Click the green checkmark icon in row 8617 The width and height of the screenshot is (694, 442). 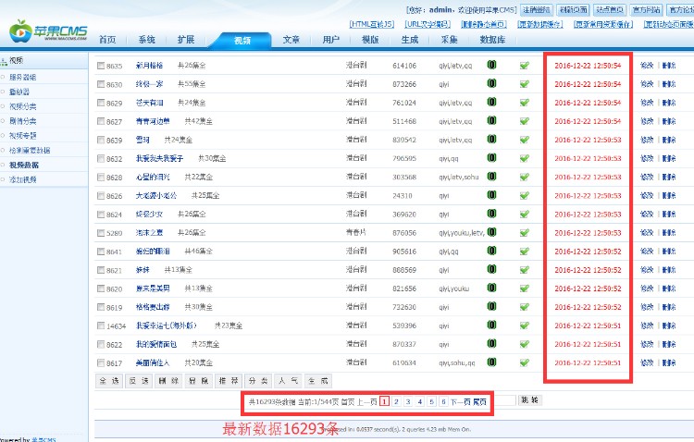coord(525,362)
